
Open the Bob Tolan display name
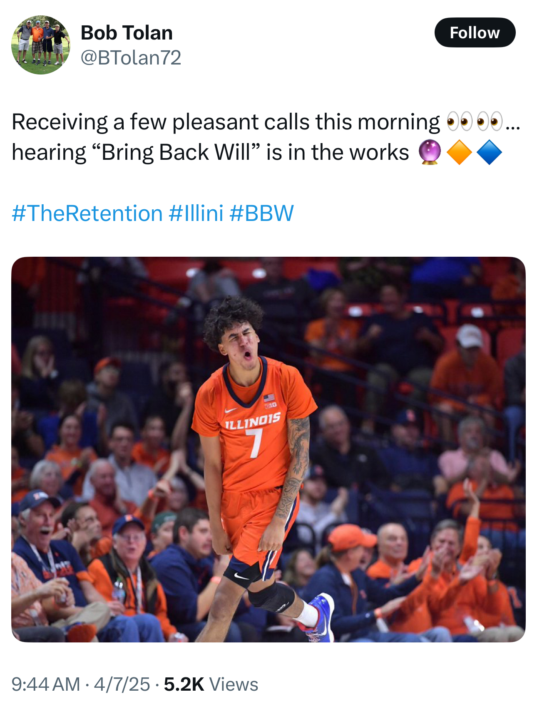point(127,32)
